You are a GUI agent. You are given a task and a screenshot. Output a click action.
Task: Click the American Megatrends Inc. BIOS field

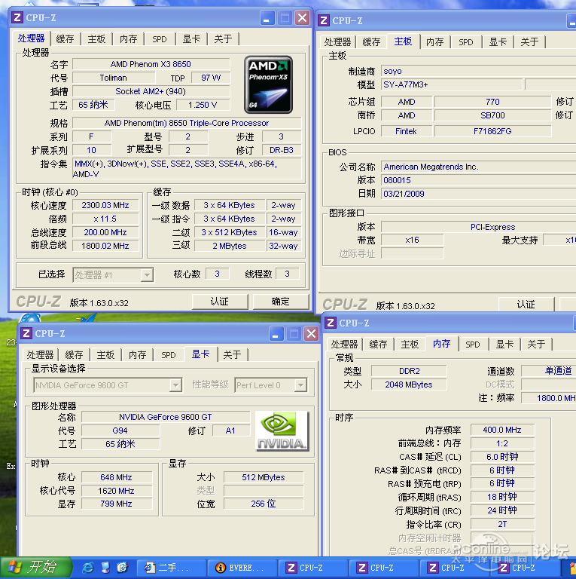[480, 167]
